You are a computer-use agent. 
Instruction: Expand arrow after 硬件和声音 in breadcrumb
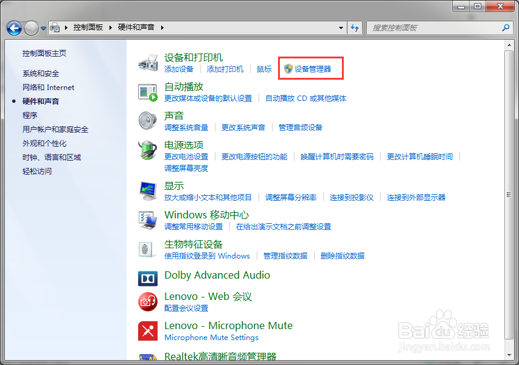[162, 27]
